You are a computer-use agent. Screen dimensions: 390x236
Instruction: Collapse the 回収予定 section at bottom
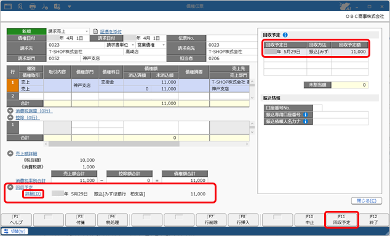pyautogui.click(x=10, y=187)
